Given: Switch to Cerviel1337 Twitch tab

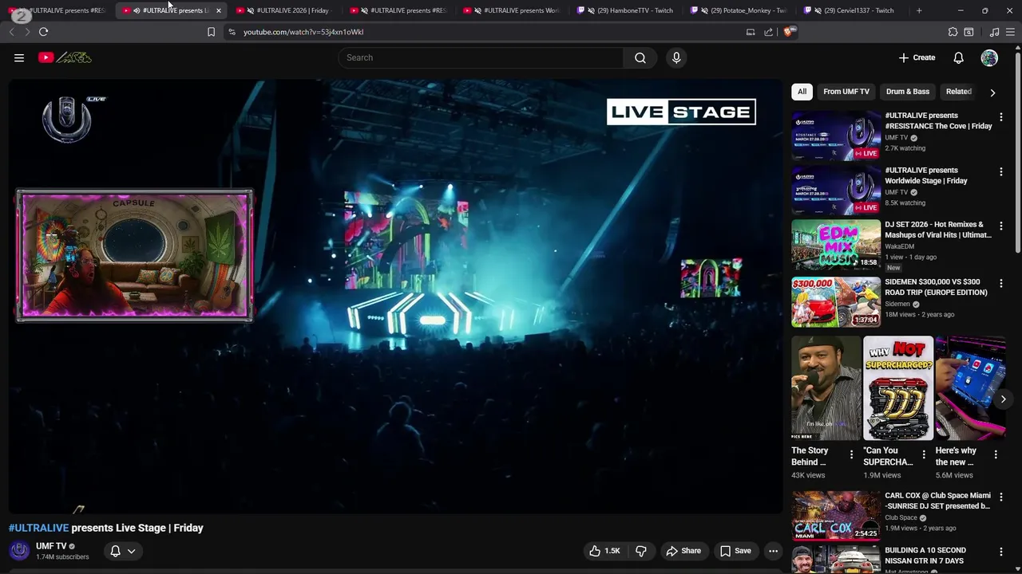Looking at the screenshot, I should pyautogui.click(x=851, y=10).
